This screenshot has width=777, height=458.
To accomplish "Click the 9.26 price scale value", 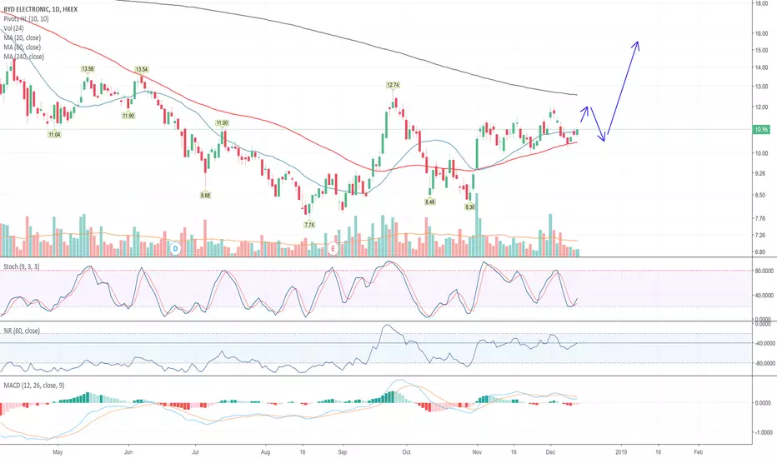I will point(761,173).
